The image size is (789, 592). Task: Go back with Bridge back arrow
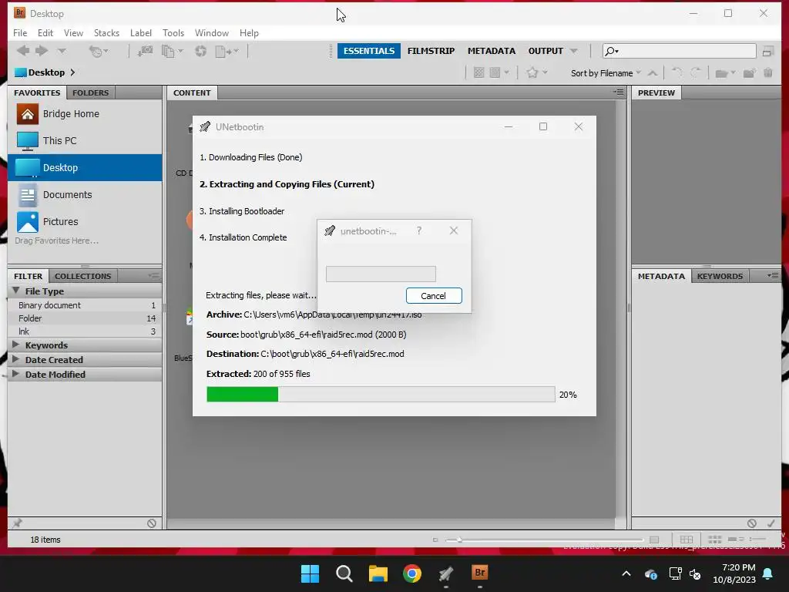23,50
